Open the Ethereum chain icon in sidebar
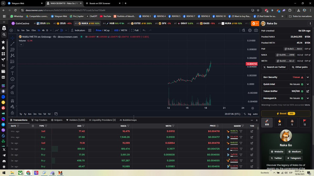 pos(3,91)
